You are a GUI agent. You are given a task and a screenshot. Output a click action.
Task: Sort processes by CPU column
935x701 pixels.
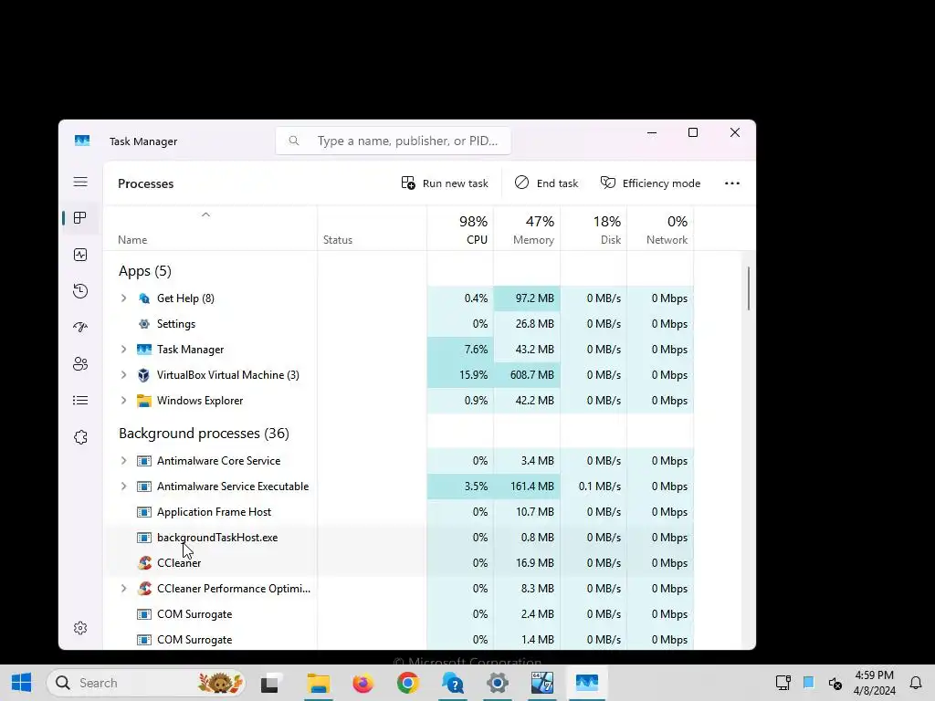coord(460,229)
